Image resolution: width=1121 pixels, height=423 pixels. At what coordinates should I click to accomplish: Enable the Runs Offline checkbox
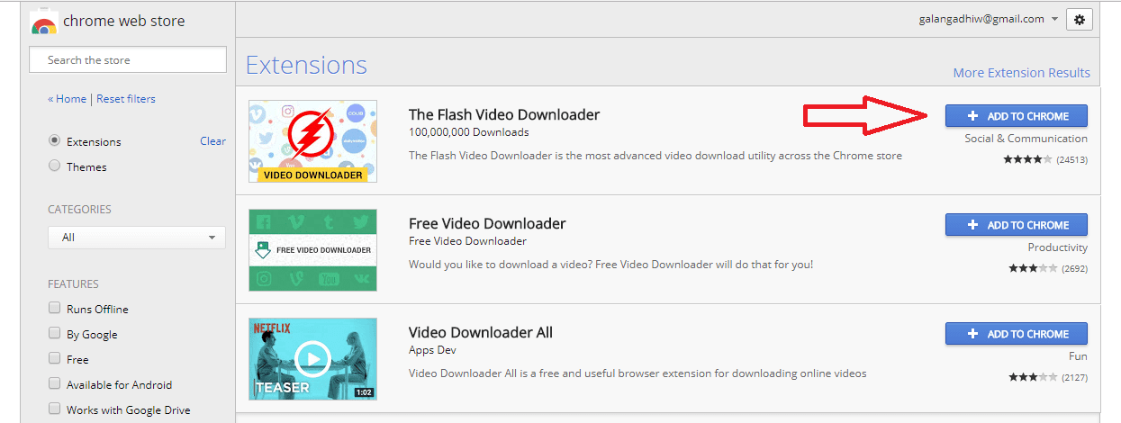54,308
